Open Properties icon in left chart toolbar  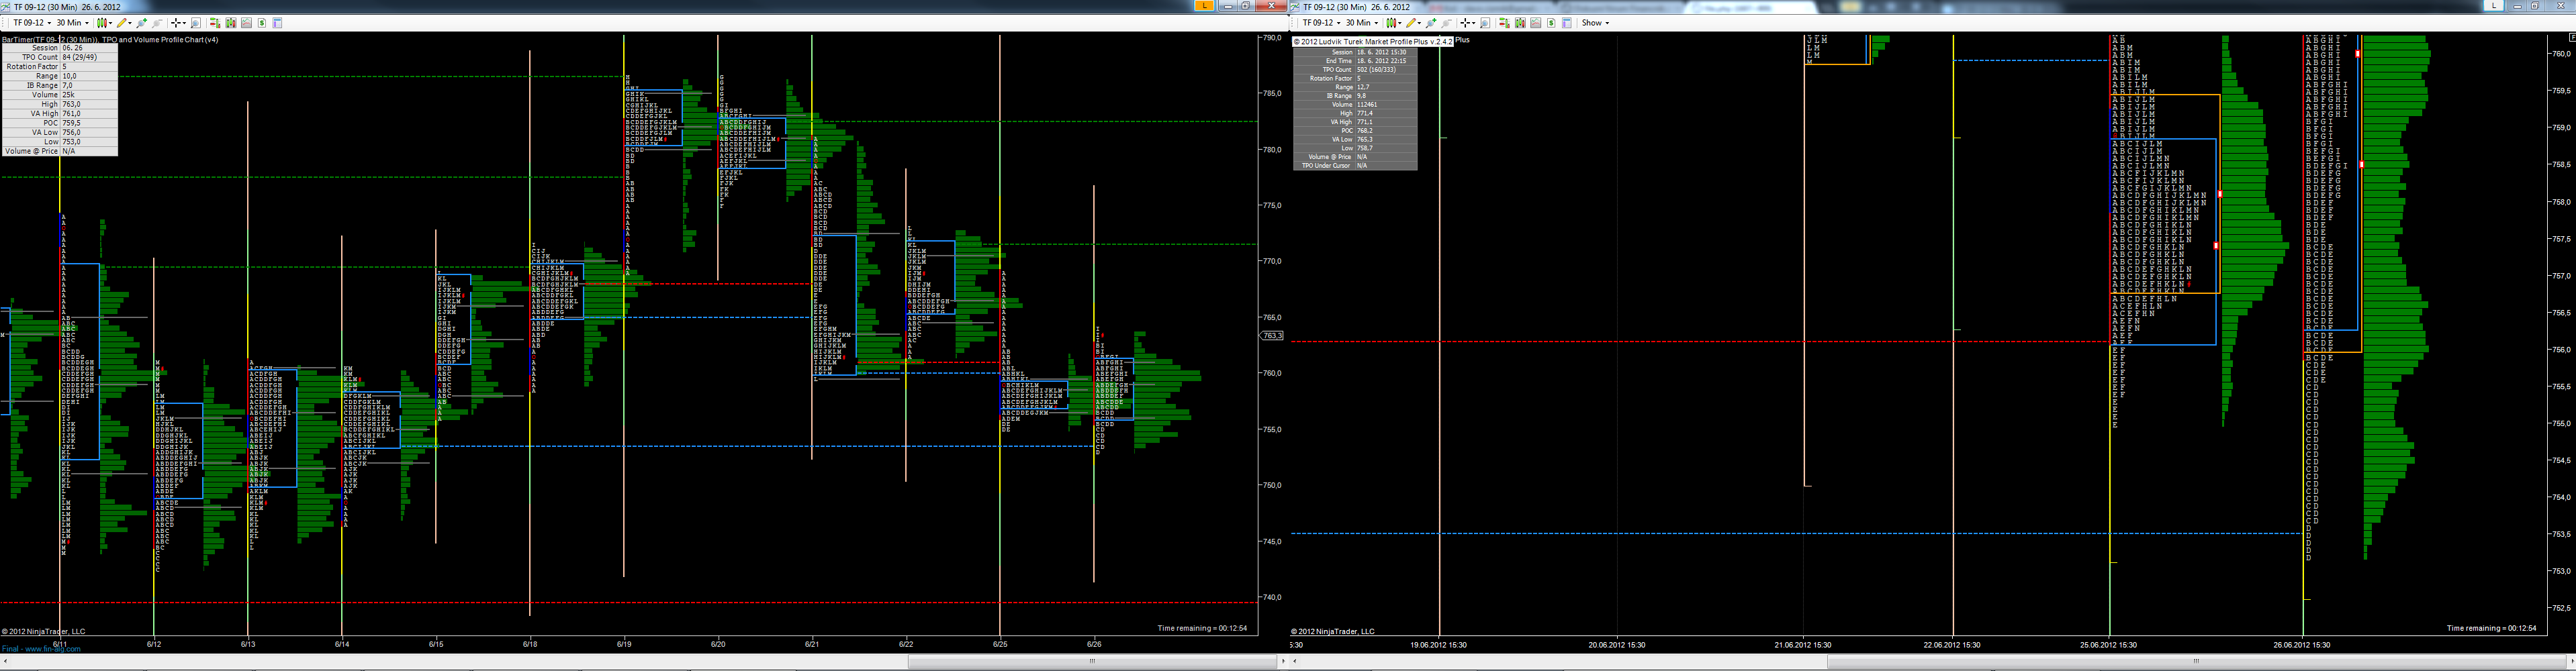click(x=277, y=23)
